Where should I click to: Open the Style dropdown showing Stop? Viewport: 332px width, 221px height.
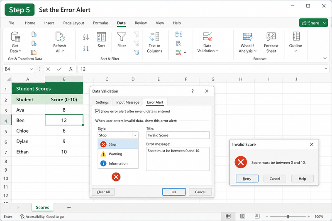pos(118,135)
